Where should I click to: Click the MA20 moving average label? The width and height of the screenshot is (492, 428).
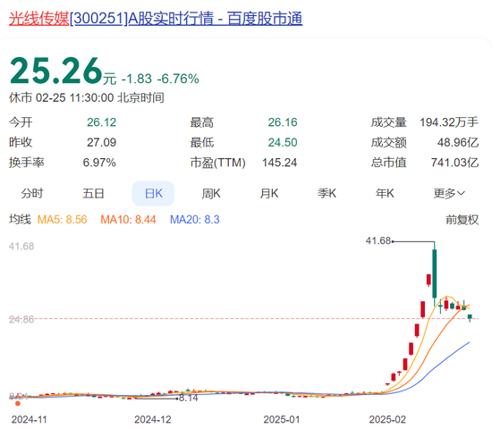194,220
